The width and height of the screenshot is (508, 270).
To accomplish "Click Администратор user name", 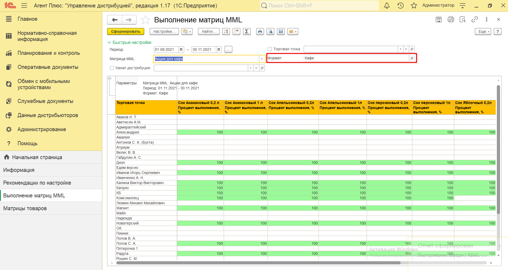I will (438, 5).
